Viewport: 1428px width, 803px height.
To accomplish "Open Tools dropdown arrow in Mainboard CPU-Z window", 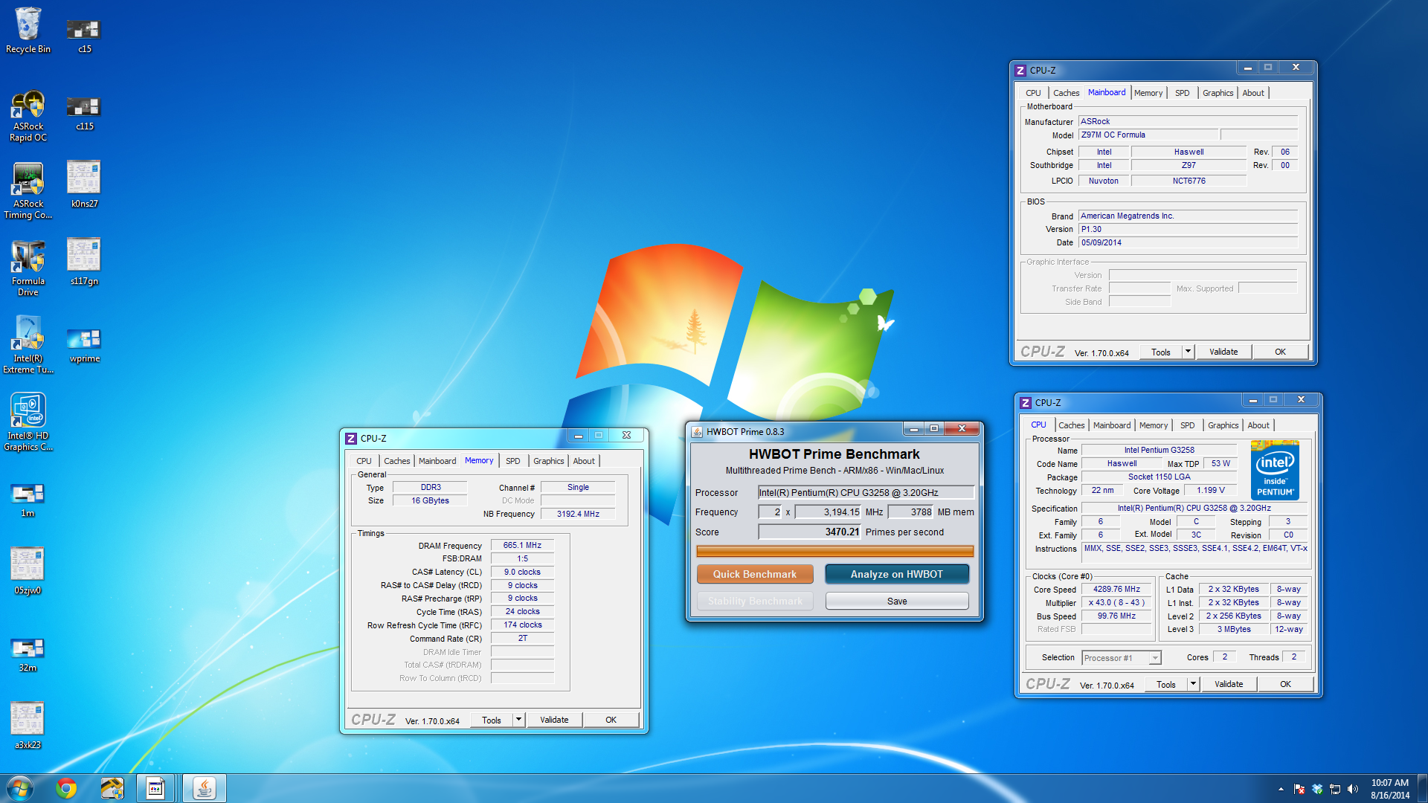I will 1189,352.
